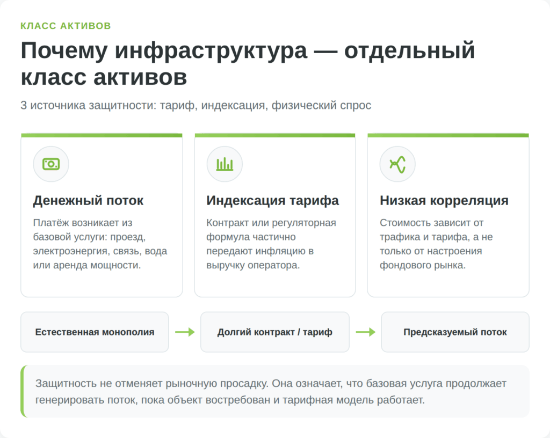Screen dimensions: 550x438
Task: Click text Платёж возникает из базовой услуги
Action: (x=100, y=244)
